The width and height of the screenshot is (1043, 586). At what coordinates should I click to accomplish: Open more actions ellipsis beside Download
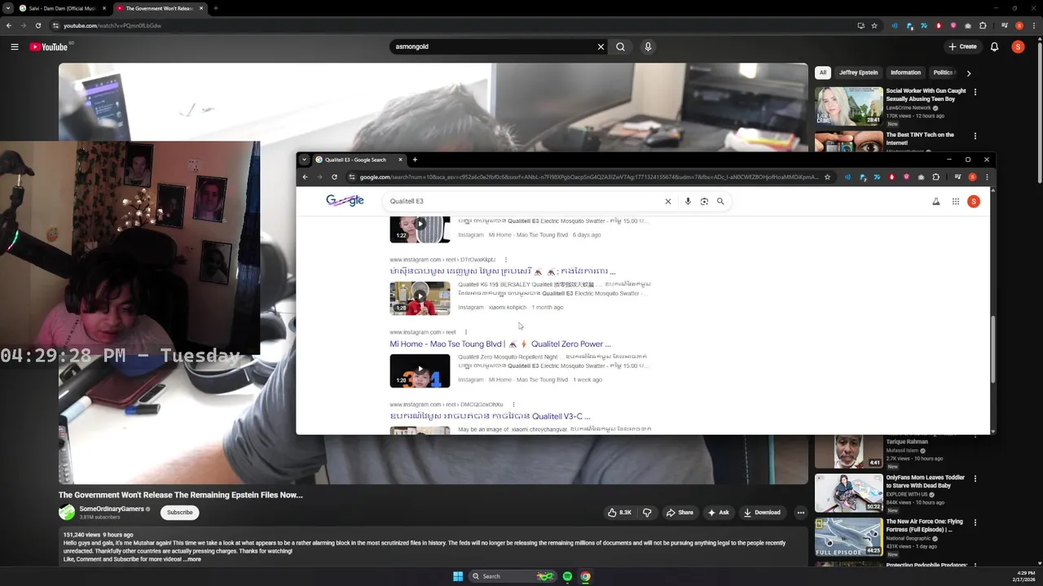tap(800, 512)
